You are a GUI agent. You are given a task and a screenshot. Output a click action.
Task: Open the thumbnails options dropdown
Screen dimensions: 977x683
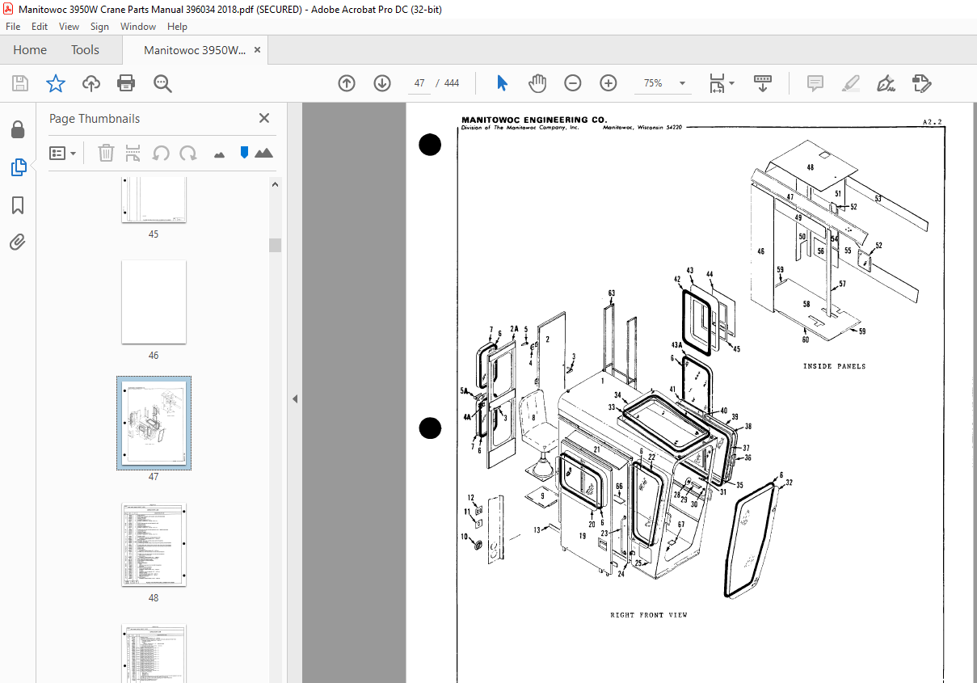click(x=62, y=153)
